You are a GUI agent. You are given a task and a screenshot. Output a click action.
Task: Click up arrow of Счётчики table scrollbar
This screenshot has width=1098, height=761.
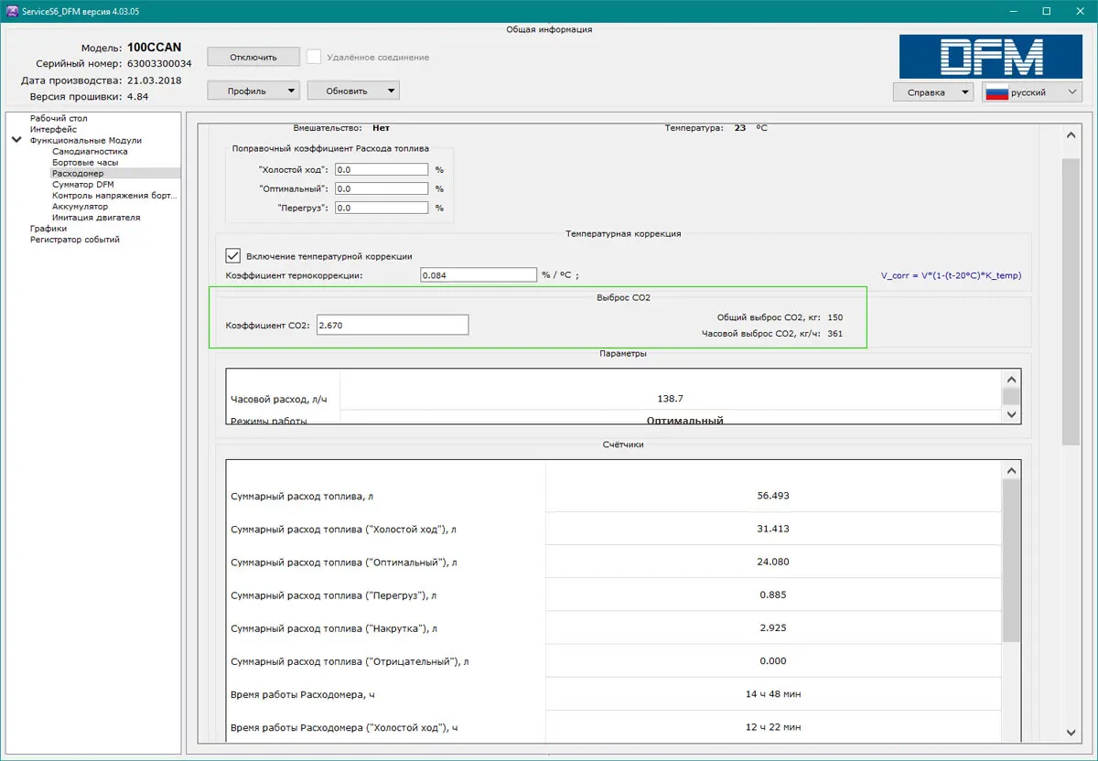1011,469
